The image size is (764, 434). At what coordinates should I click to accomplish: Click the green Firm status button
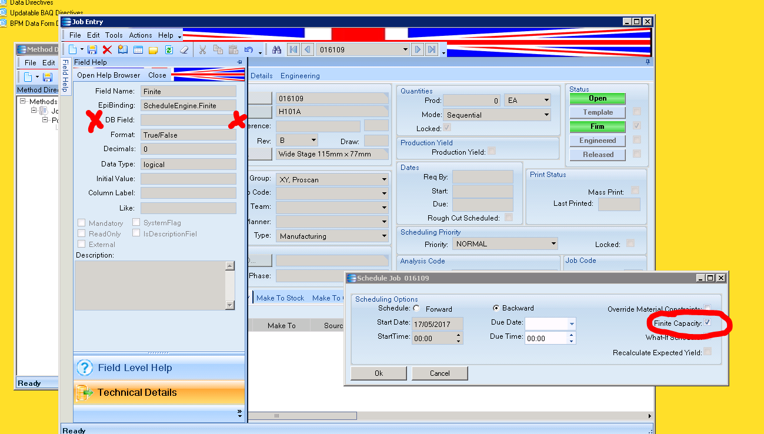(x=598, y=126)
